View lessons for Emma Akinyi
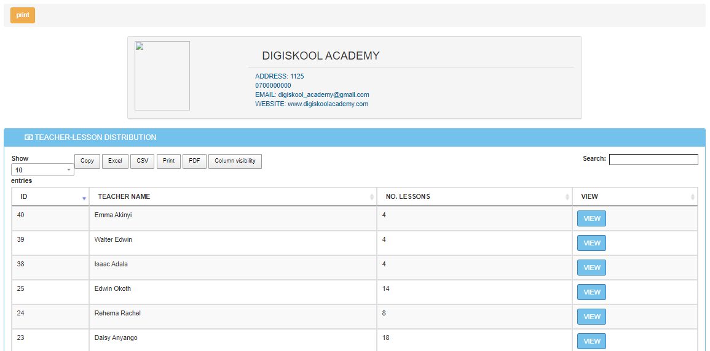Image resolution: width=710 pixels, height=351 pixels. coord(591,219)
